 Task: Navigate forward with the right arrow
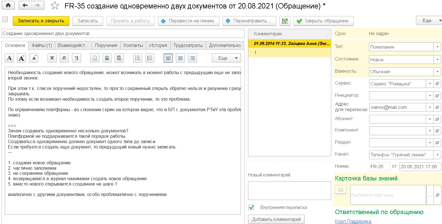pos(38,5)
